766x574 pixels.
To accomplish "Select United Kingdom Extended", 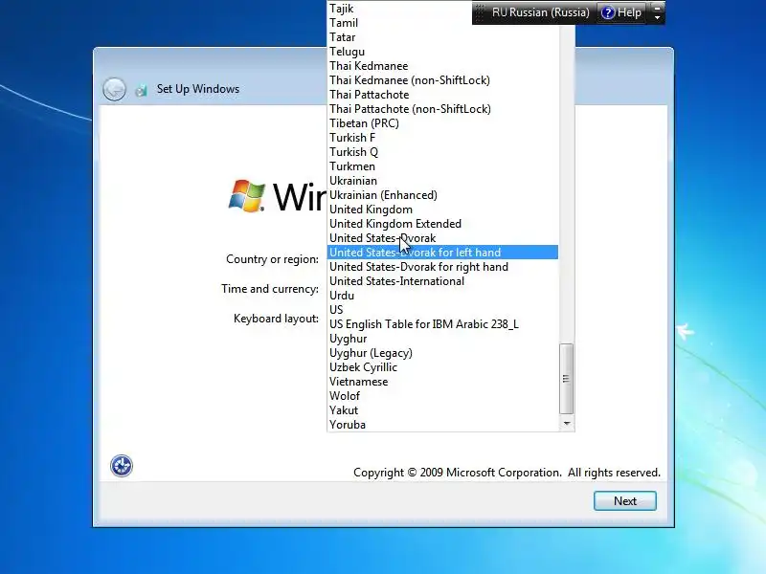I will click(x=442, y=224).
